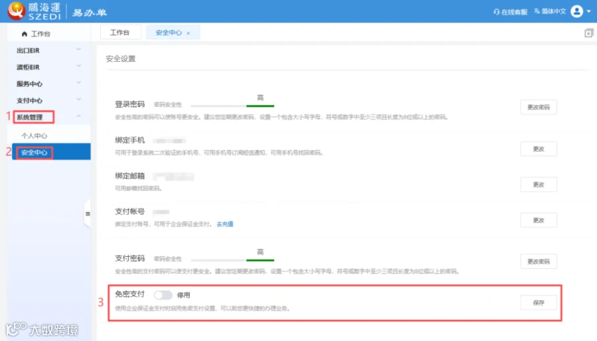This screenshot has height=341, width=597.
Task: Click 更改密码 for 登录密码
Action: [x=539, y=107]
